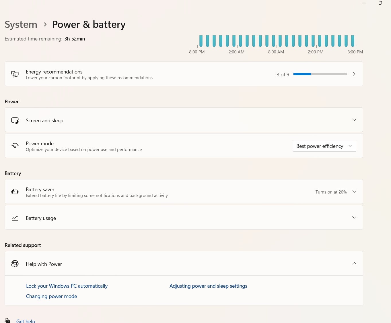
Task: Select the Battery usage graph icon
Action: (15, 218)
